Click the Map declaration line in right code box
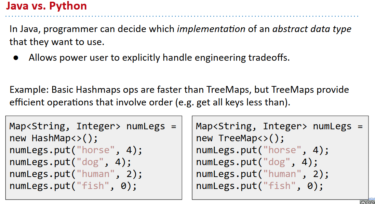This screenshot has width=375, height=204. point(279,126)
